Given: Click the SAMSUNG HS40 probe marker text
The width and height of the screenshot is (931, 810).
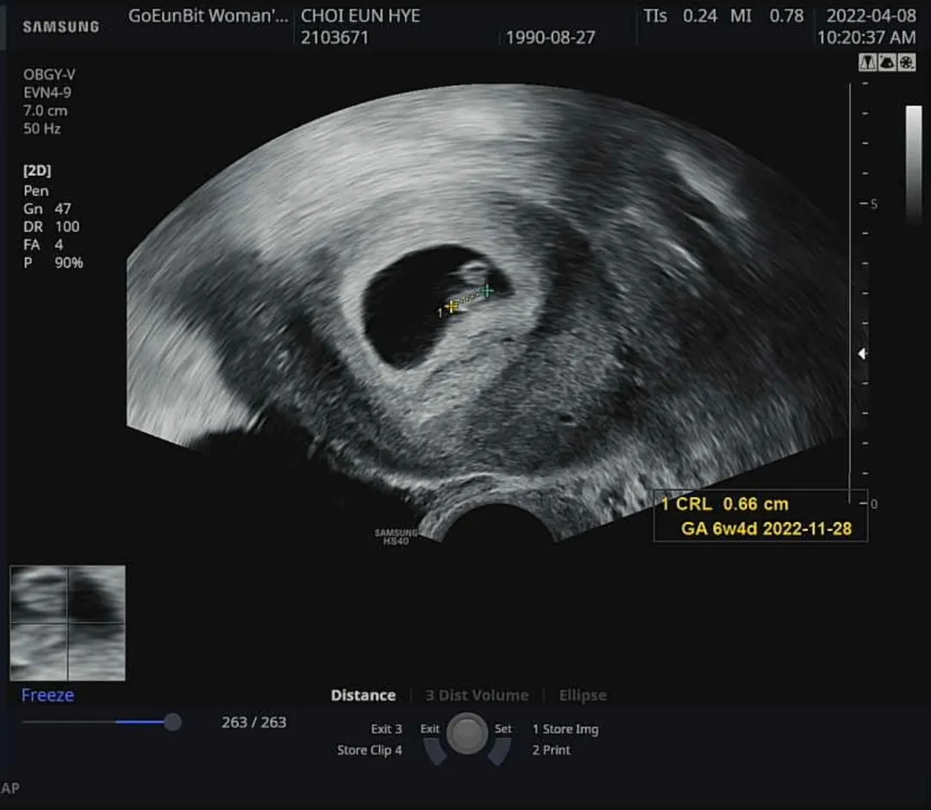Looking at the screenshot, I should (396, 537).
